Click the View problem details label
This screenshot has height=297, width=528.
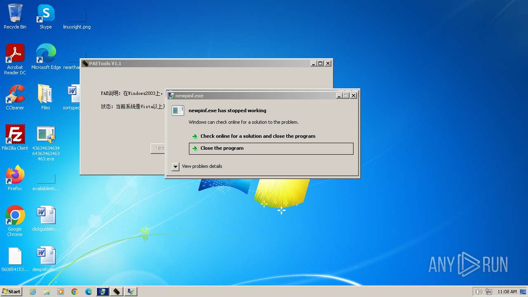pos(202,166)
